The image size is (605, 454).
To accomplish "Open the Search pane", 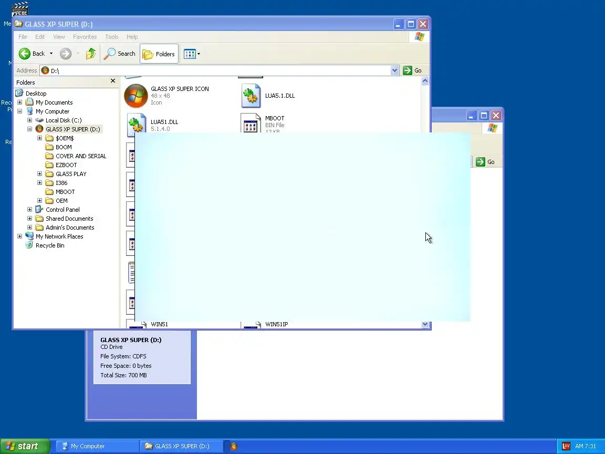I will tap(120, 54).
